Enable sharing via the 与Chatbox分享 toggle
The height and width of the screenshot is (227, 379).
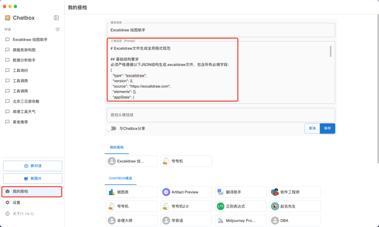point(112,128)
